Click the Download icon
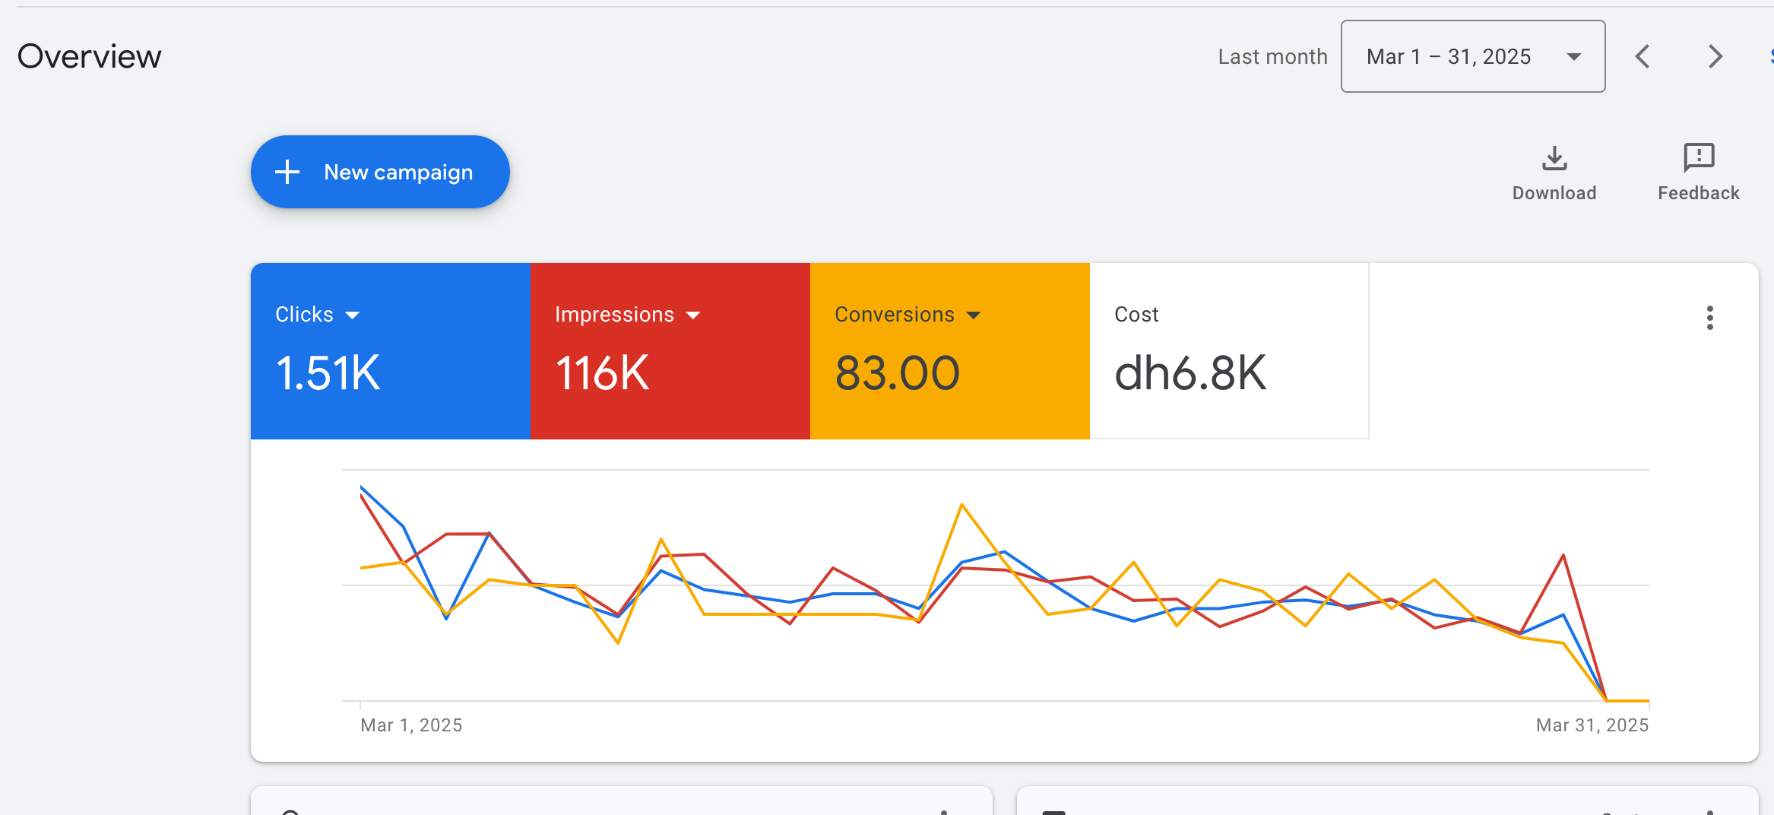The width and height of the screenshot is (1774, 815). [x=1554, y=158]
